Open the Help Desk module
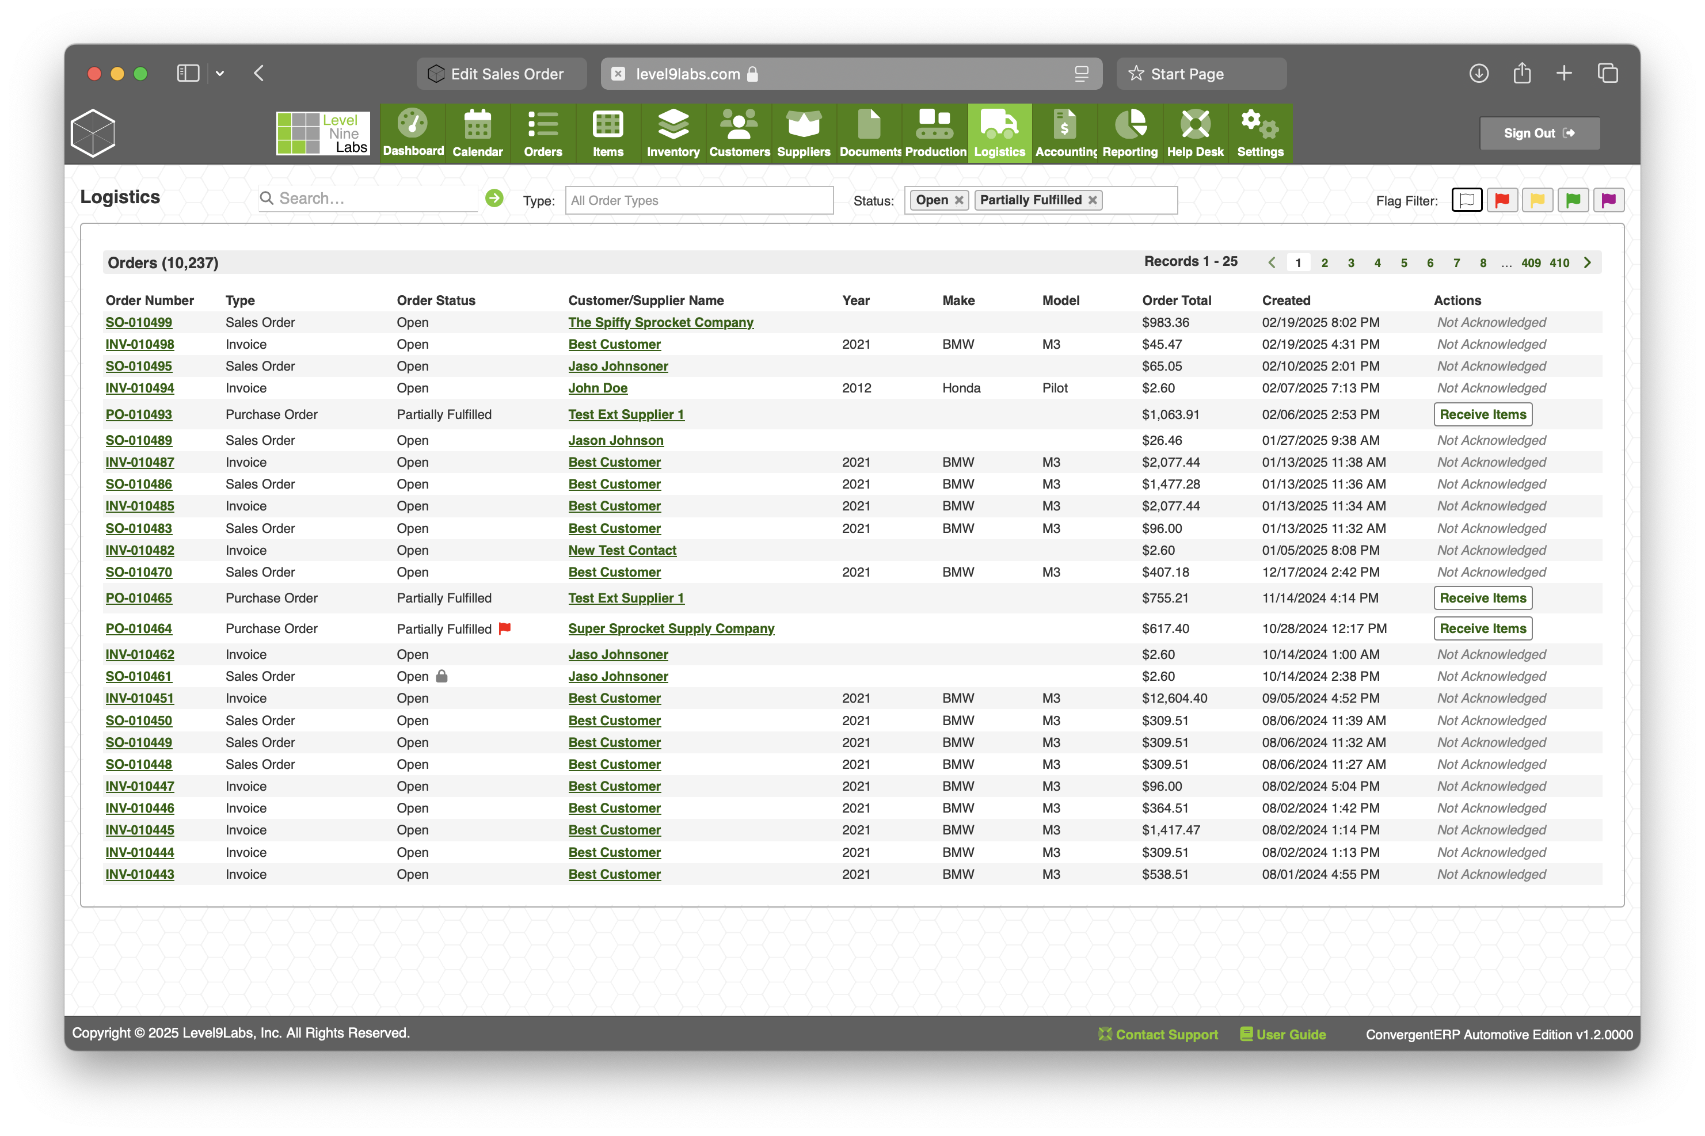This screenshot has height=1136, width=1705. pos(1195,134)
